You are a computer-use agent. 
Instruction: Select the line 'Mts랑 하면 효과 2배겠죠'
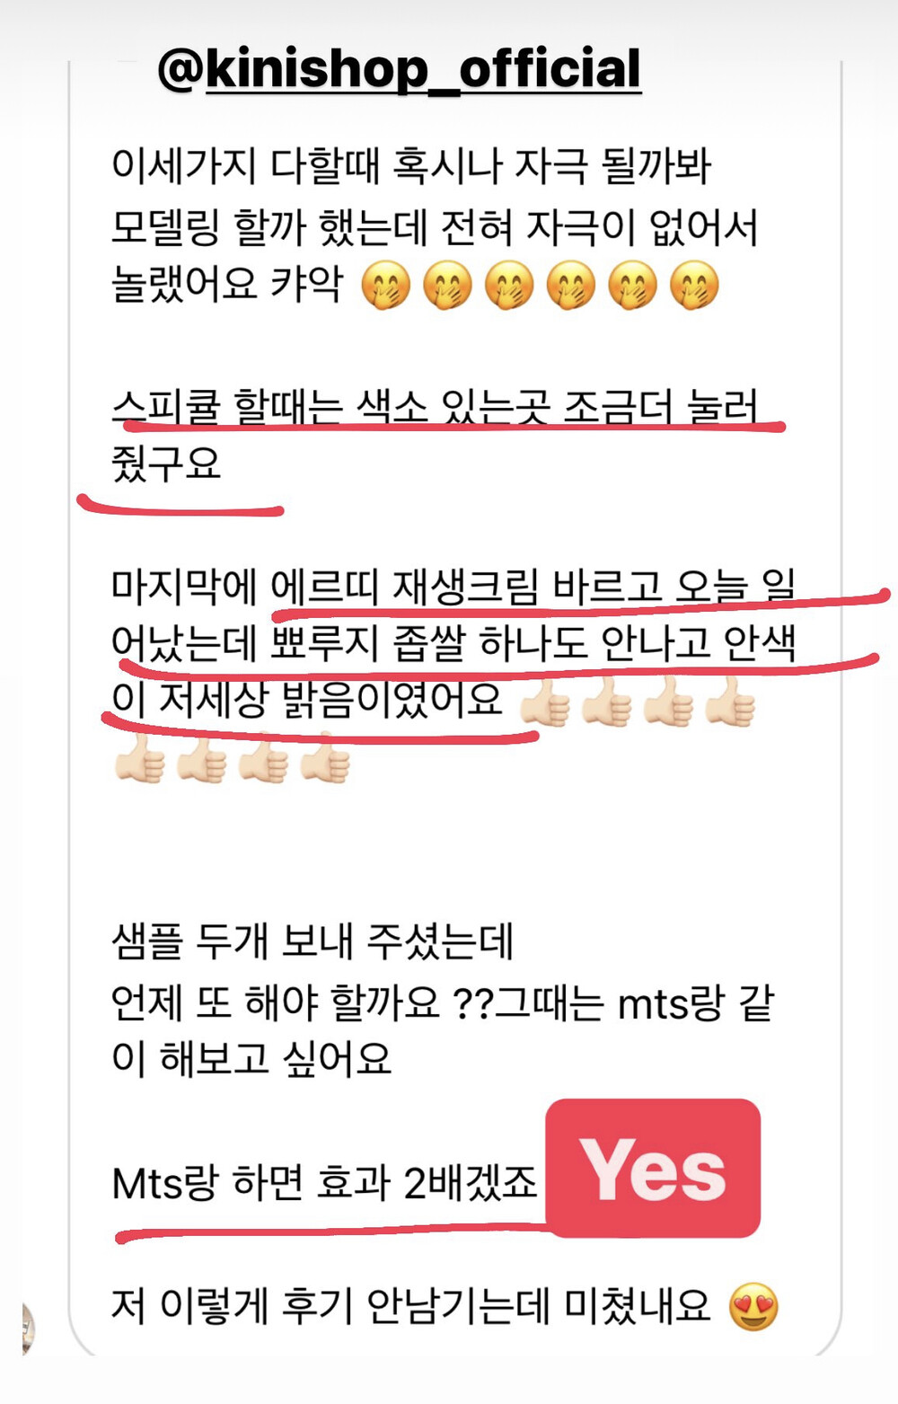pos(324,1183)
